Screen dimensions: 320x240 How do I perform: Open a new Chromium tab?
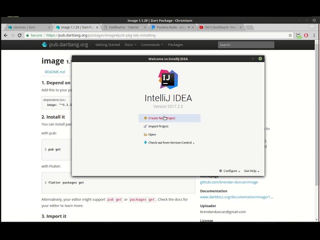coord(249,27)
